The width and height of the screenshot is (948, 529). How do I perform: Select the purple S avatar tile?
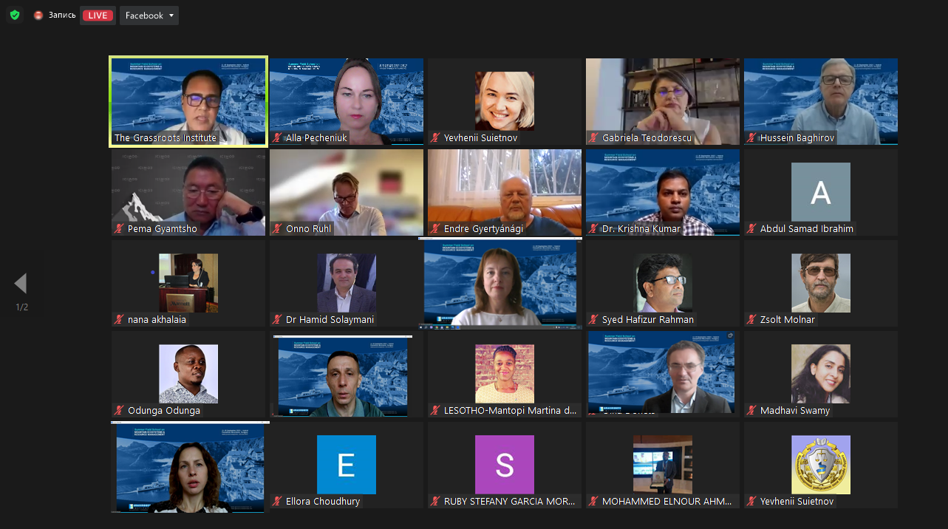504,465
